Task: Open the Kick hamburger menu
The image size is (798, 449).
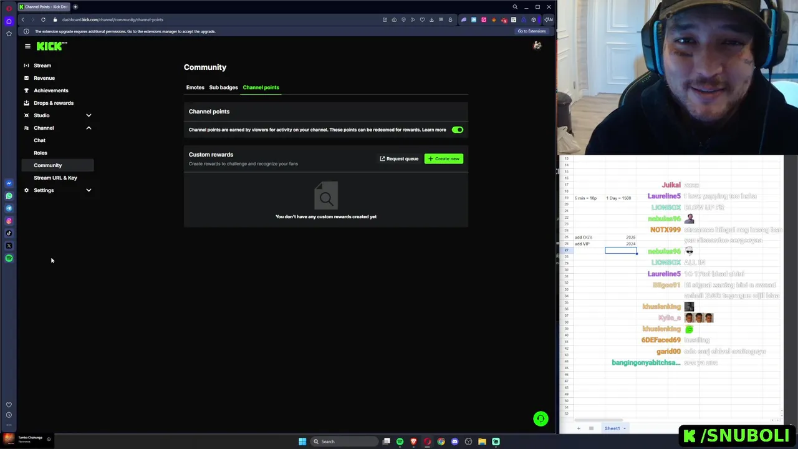Action: tap(27, 46)
